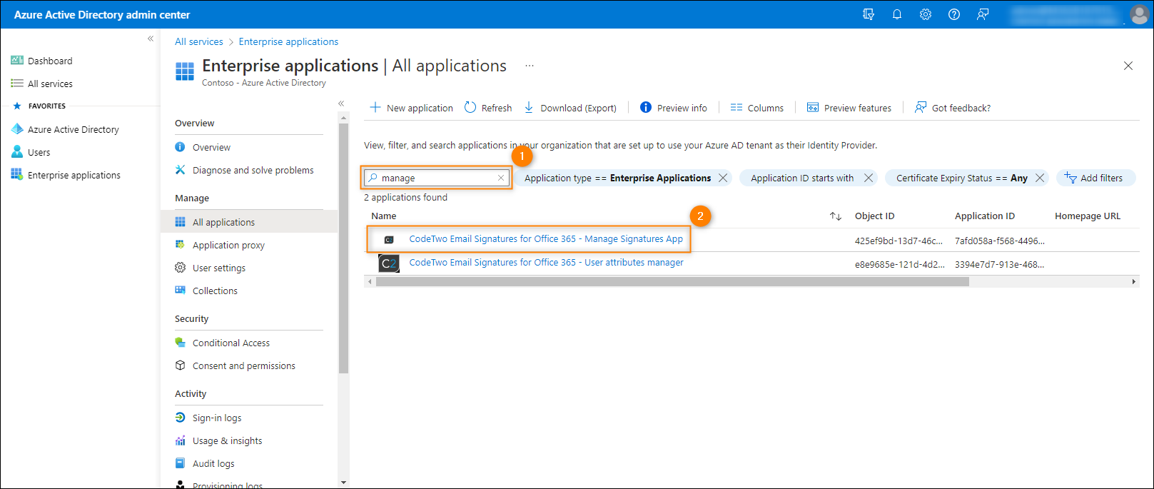Viewport: 1154px width, 489px height.
Task: Refresh the applications list
Action: tap(488, 108)
